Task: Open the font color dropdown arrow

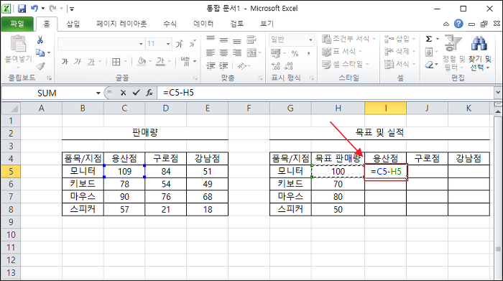Action: coord(169,61)
